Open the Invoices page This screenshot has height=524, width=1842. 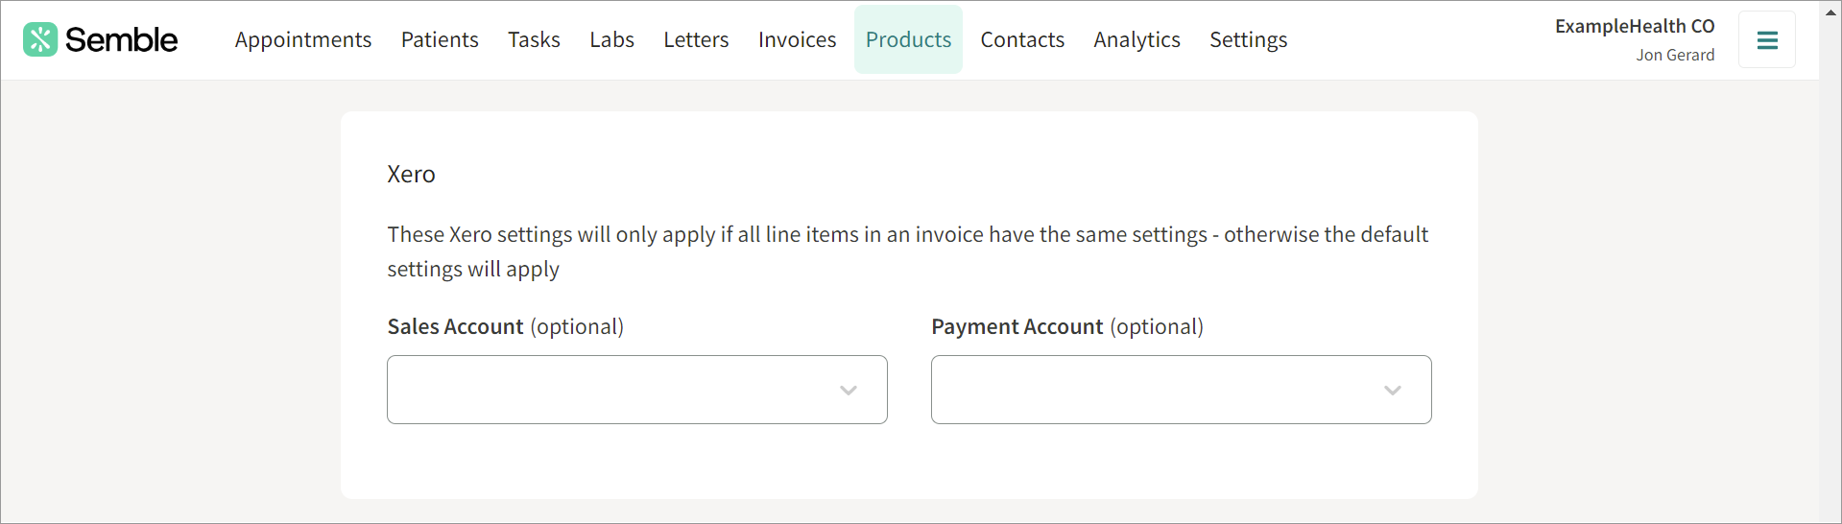798,39
